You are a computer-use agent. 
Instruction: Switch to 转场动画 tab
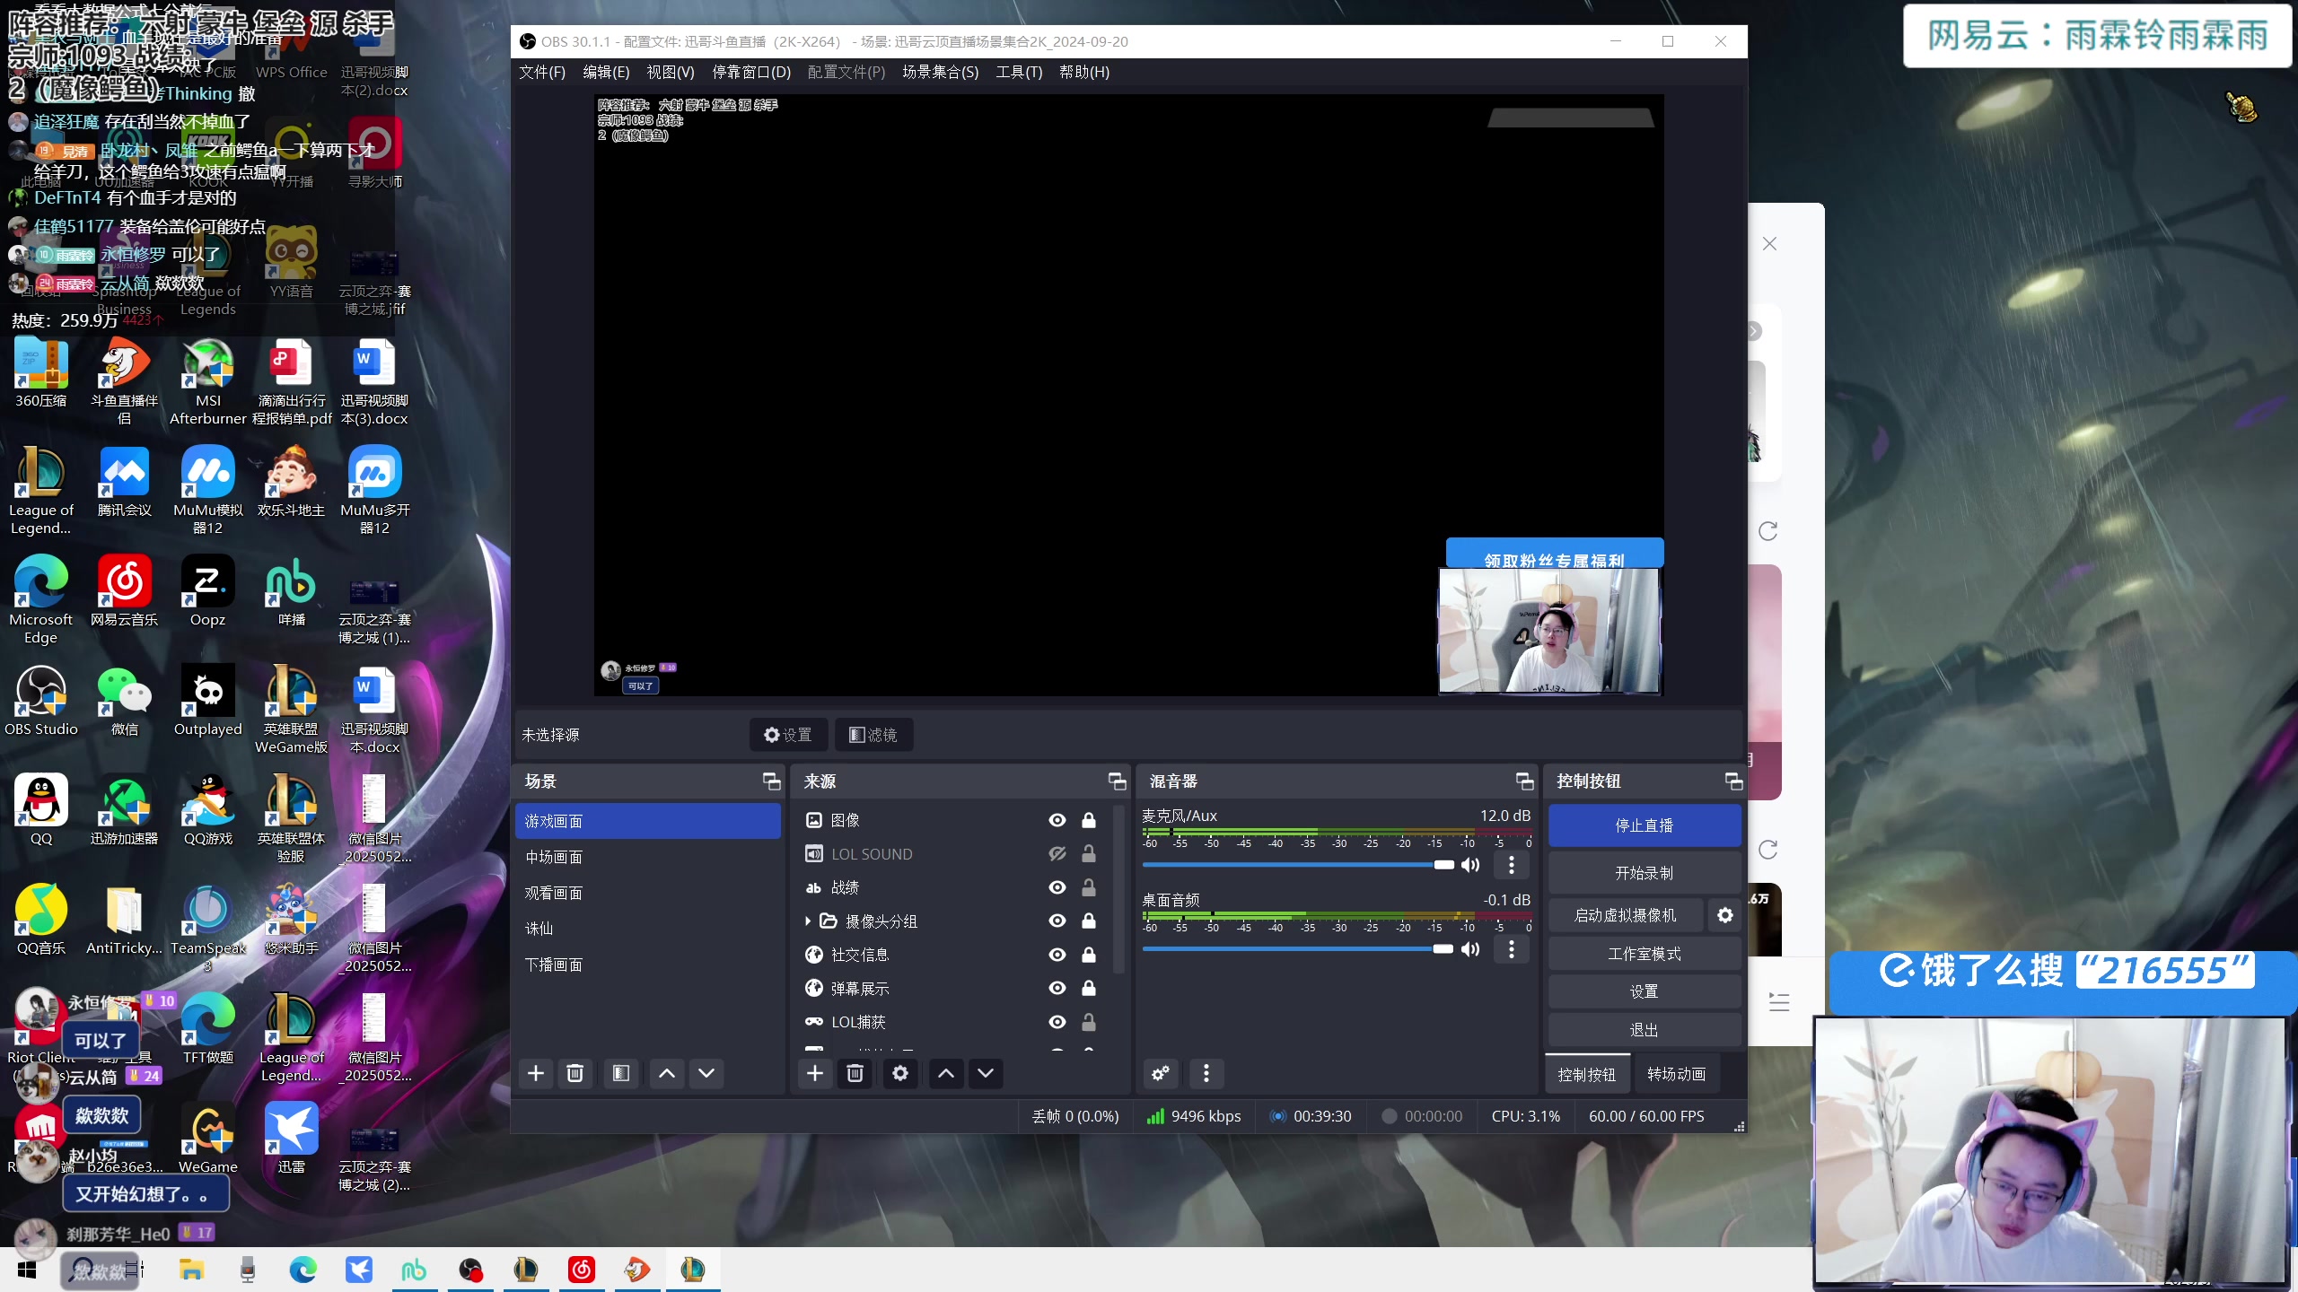point(1676,1074)
